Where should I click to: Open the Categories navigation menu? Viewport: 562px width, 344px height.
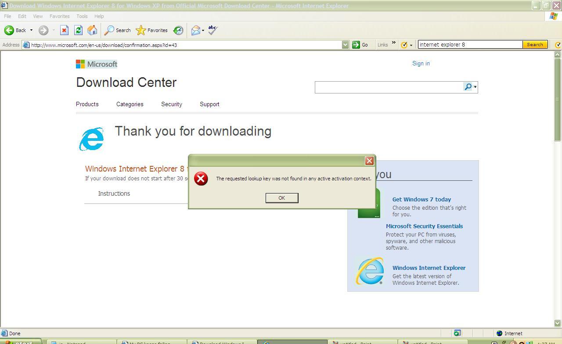pyautogui.click(x=130, y=104)
